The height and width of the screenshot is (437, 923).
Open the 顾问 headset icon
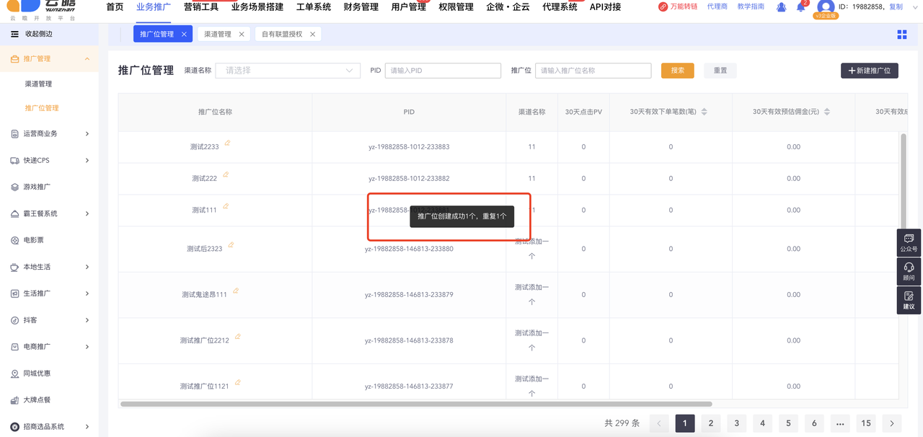coord(909,271)
